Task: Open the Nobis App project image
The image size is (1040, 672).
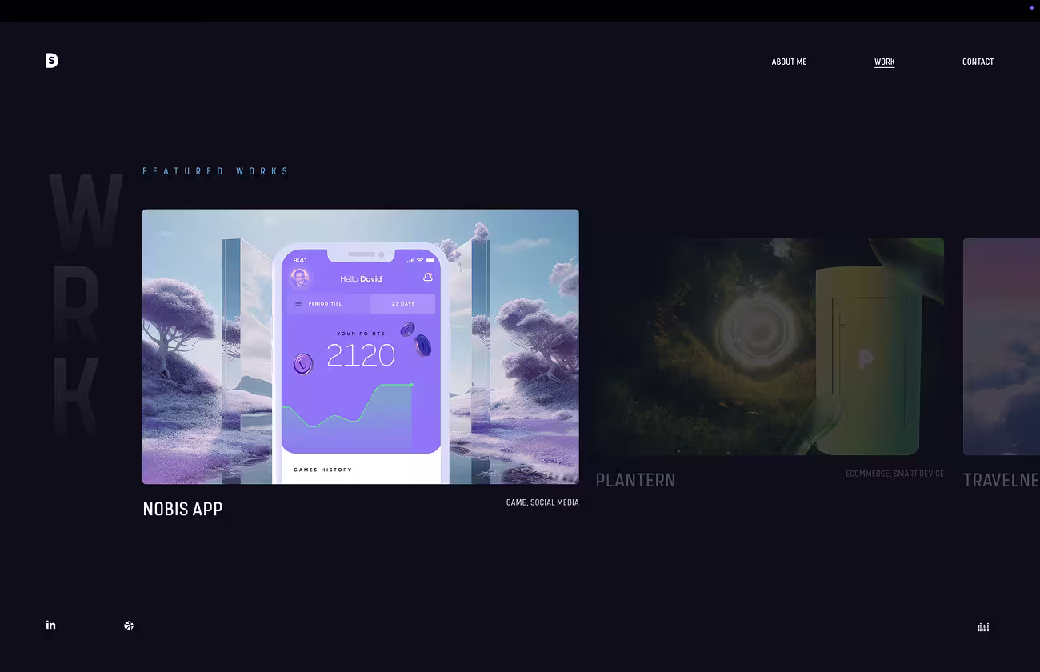Action: pyautogui.click(x=361, y=346)
